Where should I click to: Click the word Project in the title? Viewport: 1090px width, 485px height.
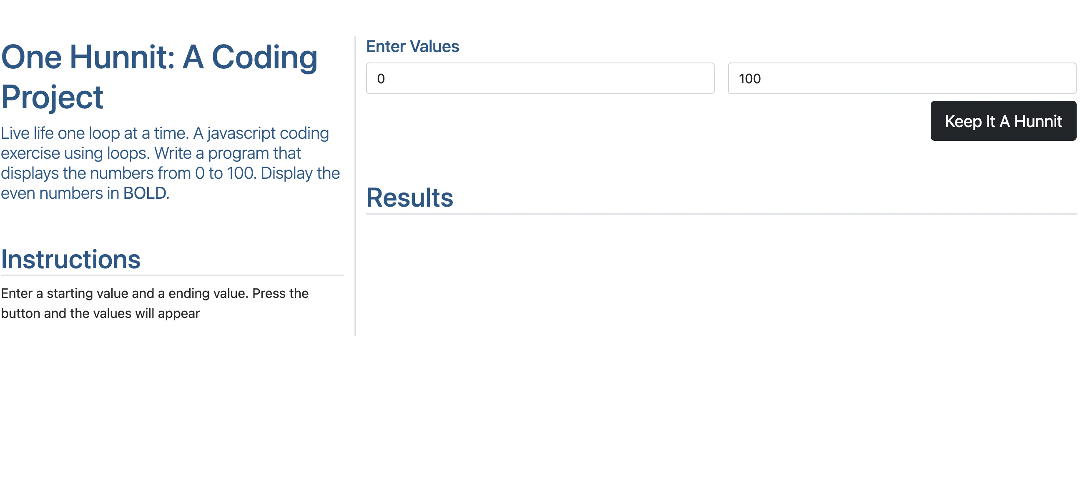(x=52, y=97)
